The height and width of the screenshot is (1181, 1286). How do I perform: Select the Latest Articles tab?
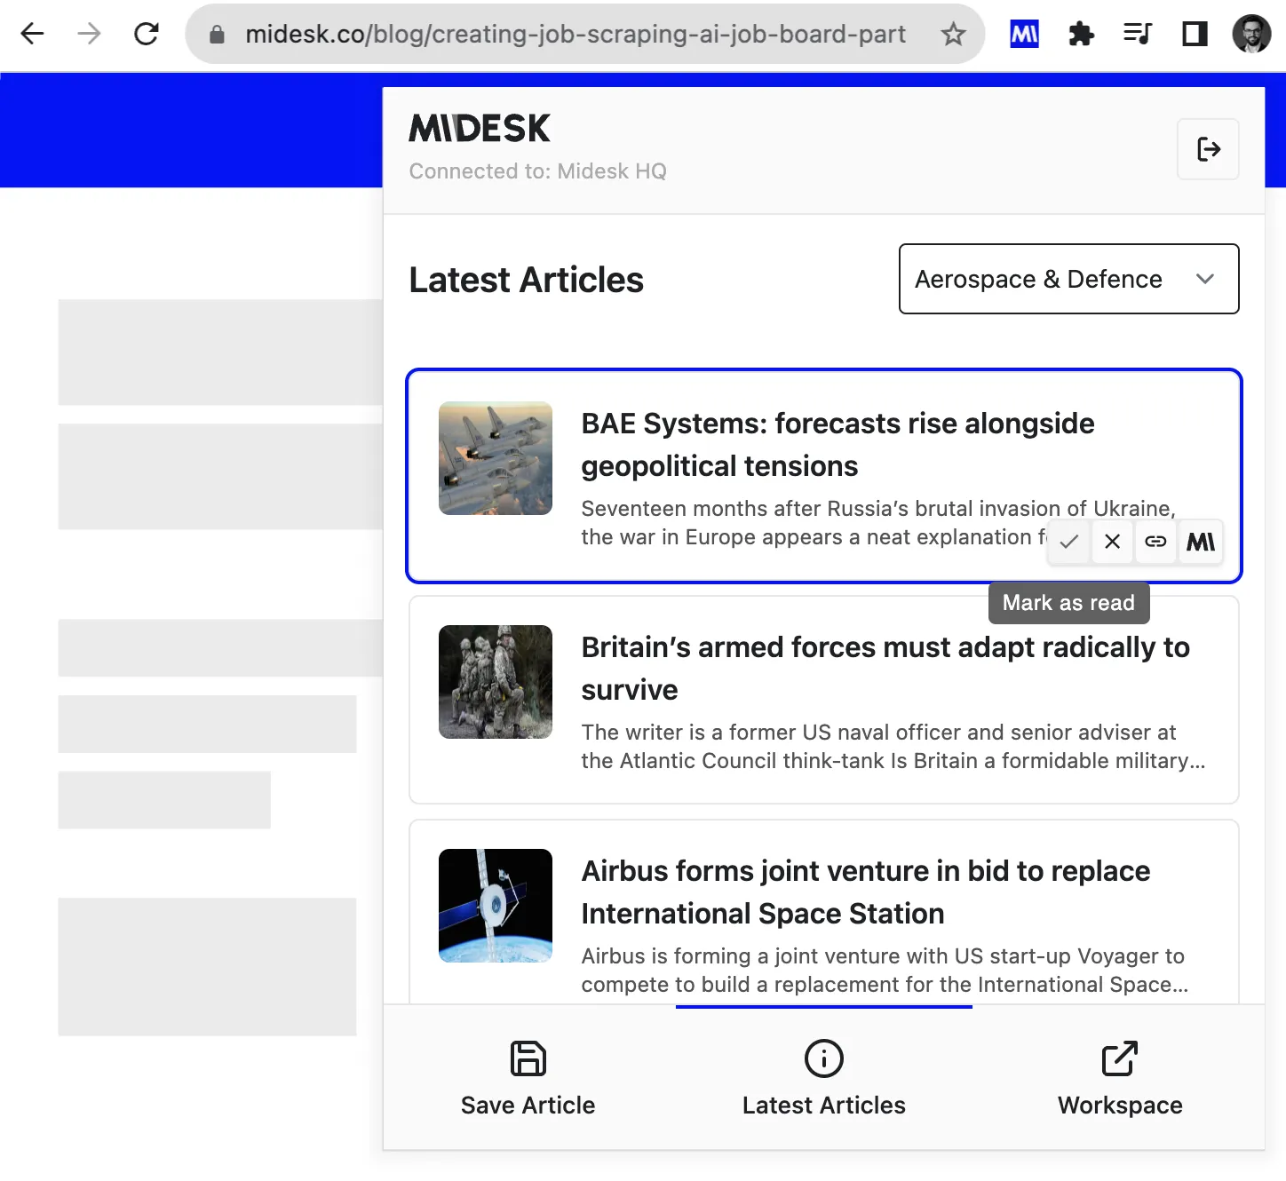[x=823, y=1078]
